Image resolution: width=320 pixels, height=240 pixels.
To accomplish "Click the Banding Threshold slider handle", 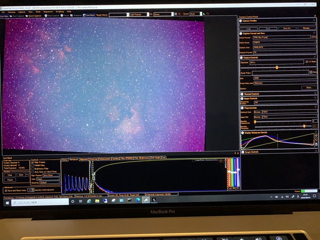I will click(x=305, y=126).
